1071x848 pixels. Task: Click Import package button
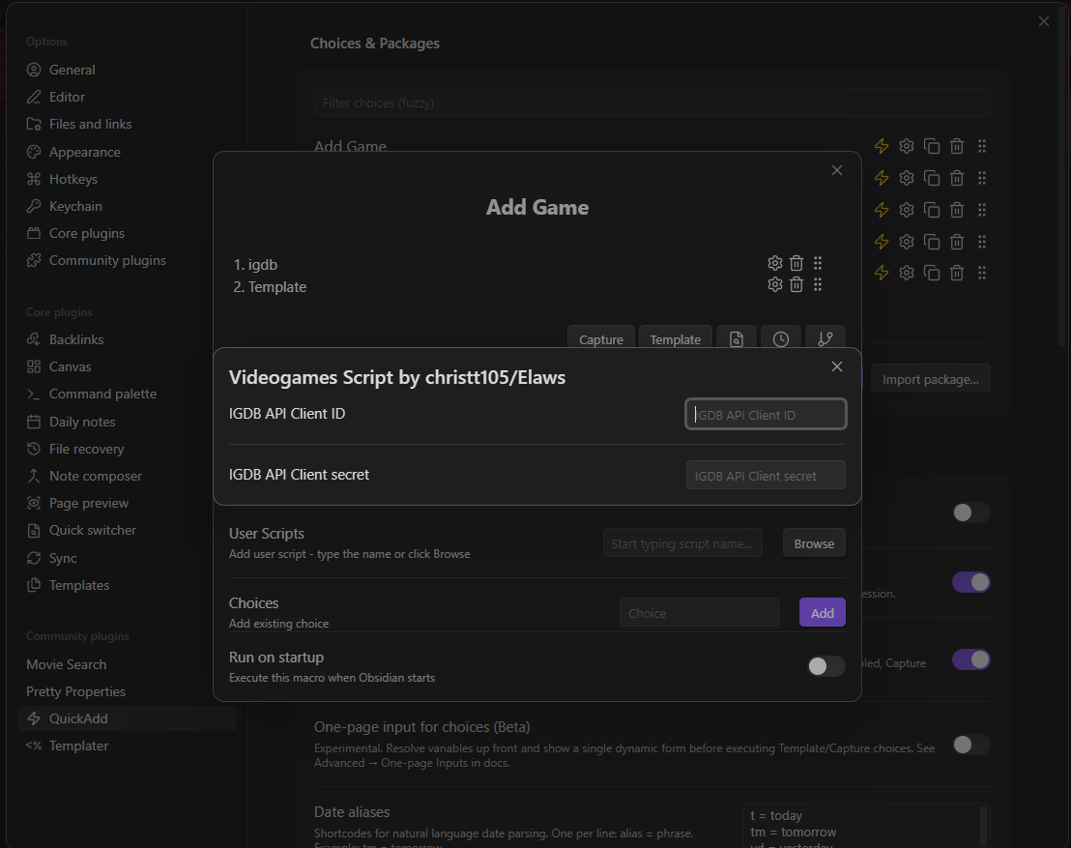[930, 379]
